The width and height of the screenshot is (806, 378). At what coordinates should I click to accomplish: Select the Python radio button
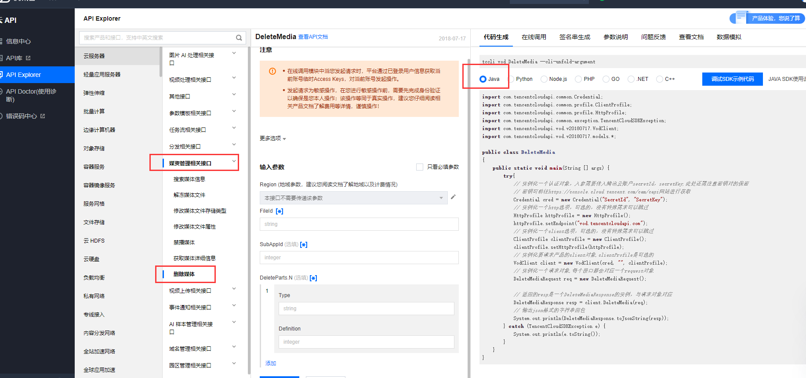(511, 79)
